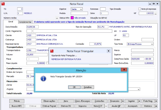Image resolution: width=161 pixels, height=110 pixels.
Task: Click the Volume field 10,000
Action: pos(37,54)
